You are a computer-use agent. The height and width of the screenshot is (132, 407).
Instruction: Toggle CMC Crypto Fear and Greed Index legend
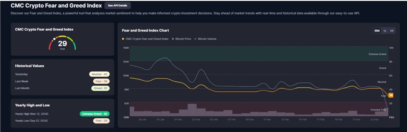point(145,39)
